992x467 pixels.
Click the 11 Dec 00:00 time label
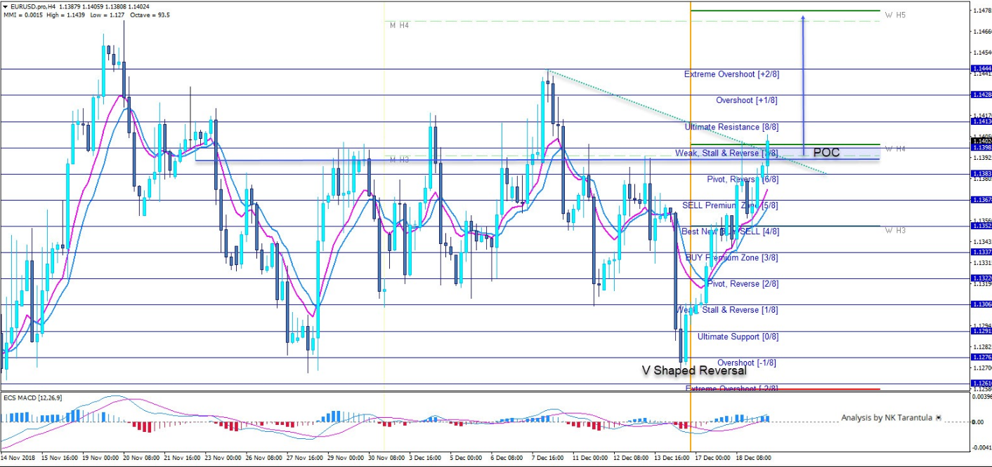[x=590, y=456]
